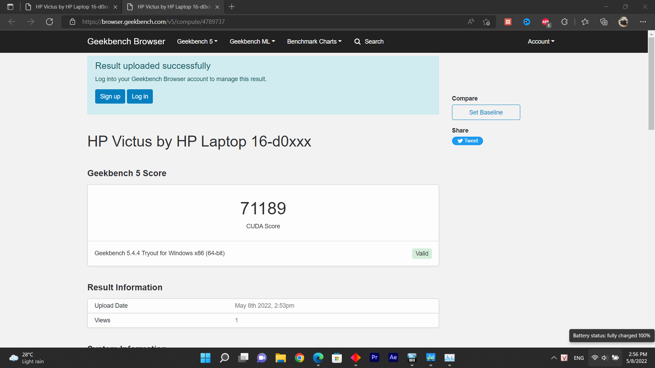This screenshot has width=655, height=368.
Task: Open the clock showing 2:56 PM
Action: coord(637,358)
